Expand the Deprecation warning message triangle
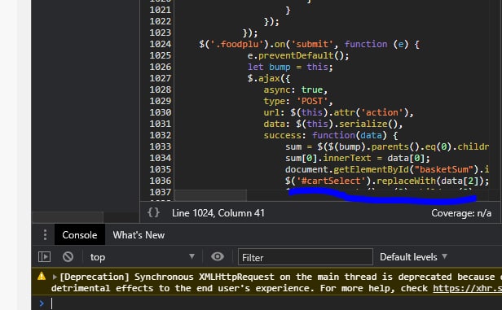Image resolution: width=502 pixels, height=310 pixels. coord(55,277)
